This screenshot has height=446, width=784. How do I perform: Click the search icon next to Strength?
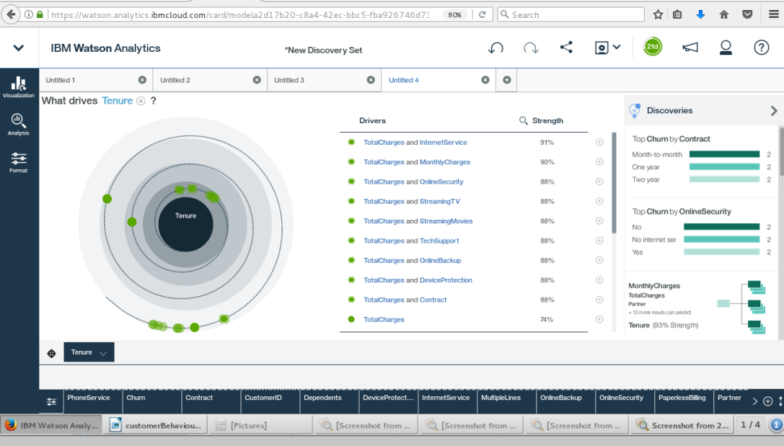click(523, 120)
